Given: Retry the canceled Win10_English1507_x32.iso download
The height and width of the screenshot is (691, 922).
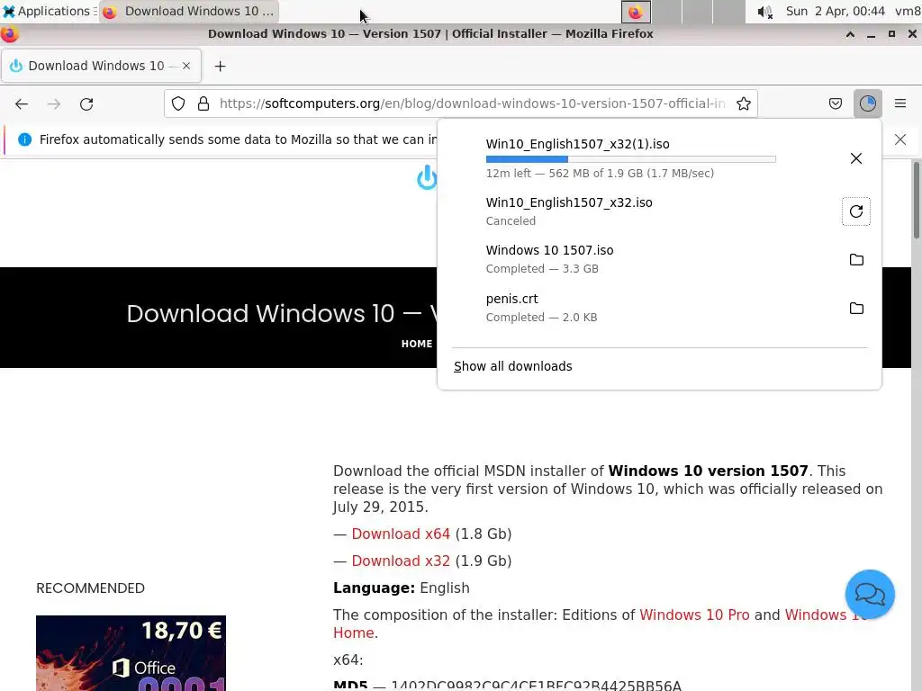Looking at the screenshot, I should point(856,211).
